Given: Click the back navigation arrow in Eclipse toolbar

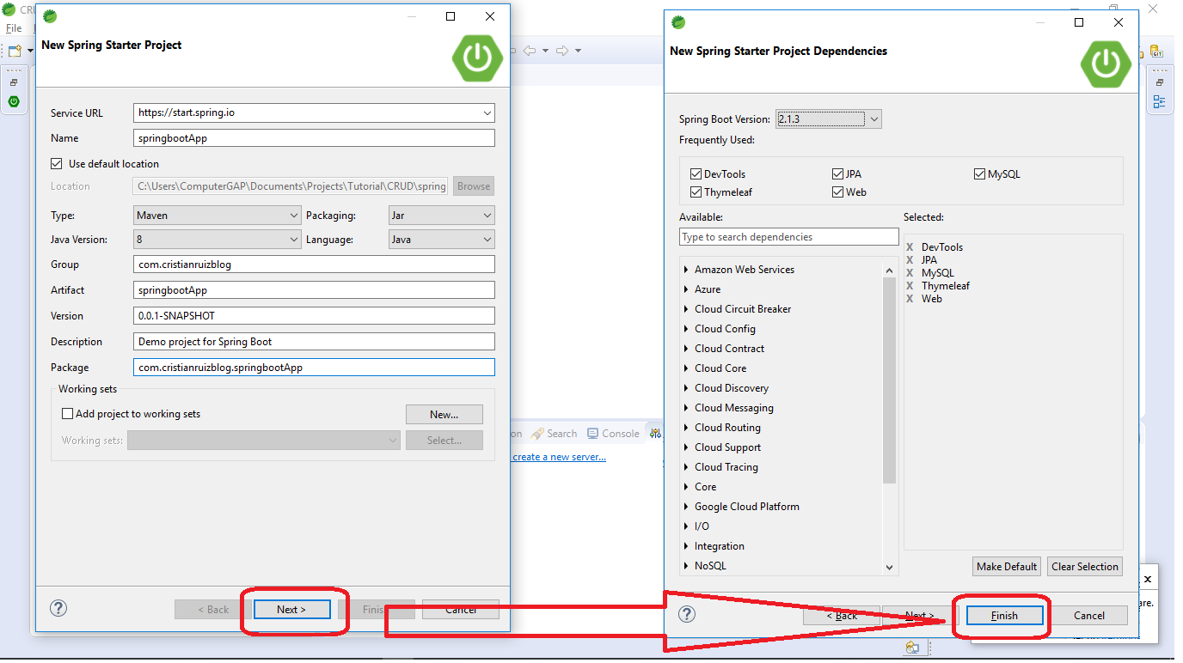Looking at the screenshot, I should [x=530, y=51].
